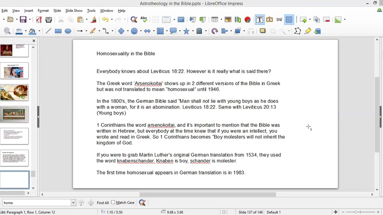Image resolution: width=383 pixels, height=215 pixels.
Task: Open Find & Replace from main toolbar
Action: point(134,20)
